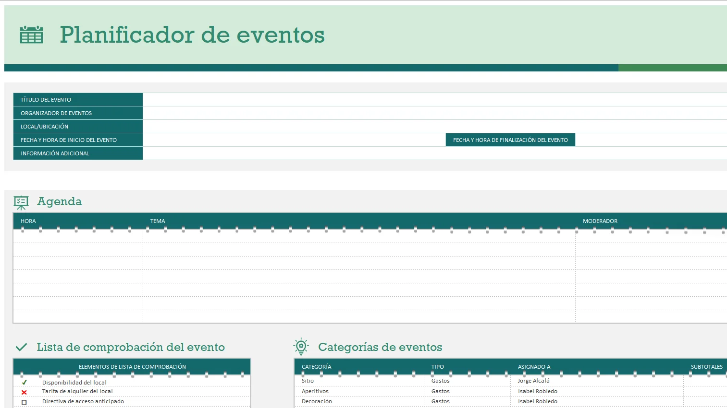Select the Sitio category cell
The height and width of the screenshot is (408, 727).
click(x=308, y=381)
